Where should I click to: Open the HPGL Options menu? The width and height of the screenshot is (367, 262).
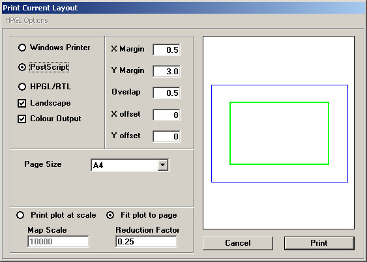tap(27, 21)
